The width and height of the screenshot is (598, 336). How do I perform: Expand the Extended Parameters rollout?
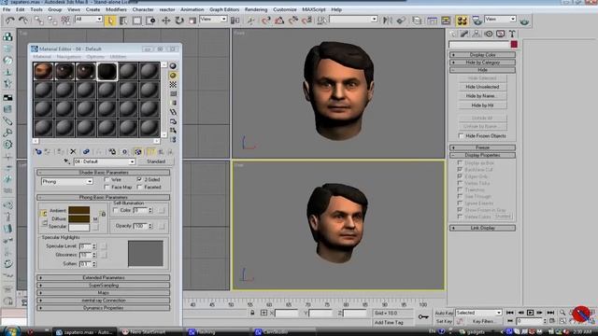tap(104, 278)
